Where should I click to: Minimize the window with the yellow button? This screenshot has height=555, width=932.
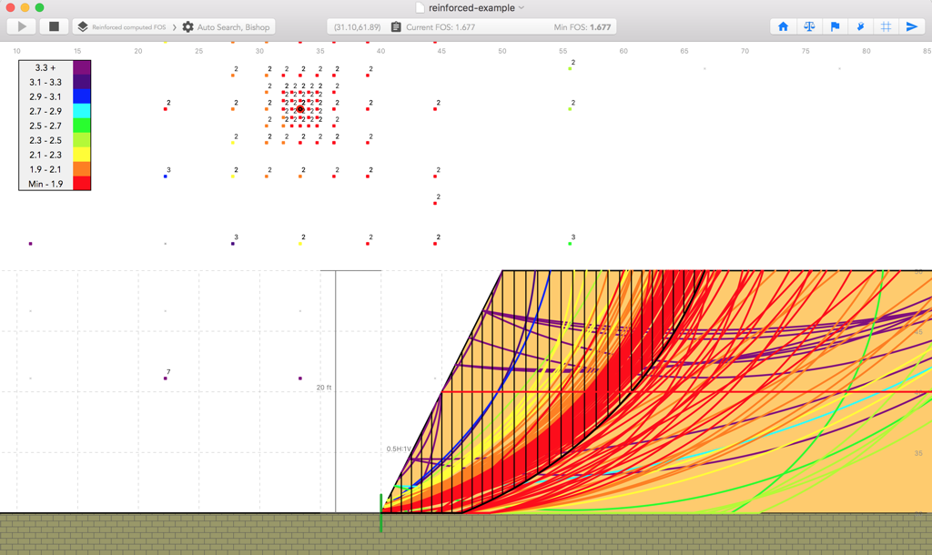pyautogui.click(x=25, y=7)
